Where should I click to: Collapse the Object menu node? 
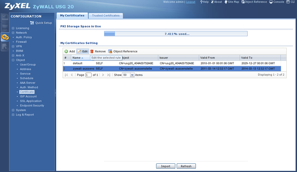pyautogui.click(x=13, y=60)
